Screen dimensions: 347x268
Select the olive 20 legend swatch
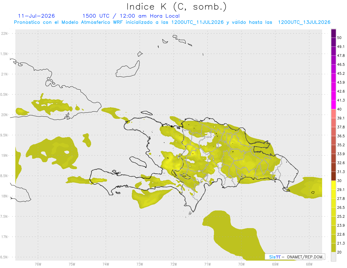[x=333, y=247]
